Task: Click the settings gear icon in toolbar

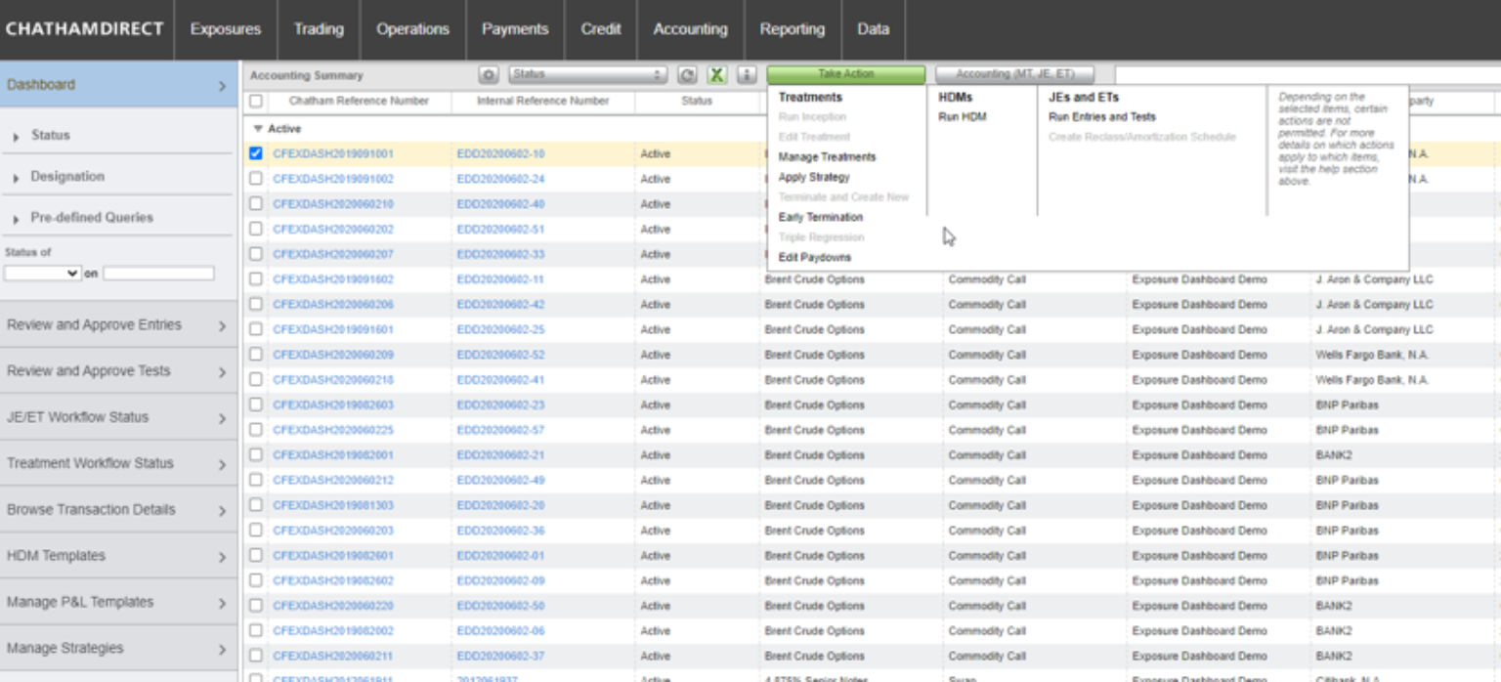Action: (489, 75)
